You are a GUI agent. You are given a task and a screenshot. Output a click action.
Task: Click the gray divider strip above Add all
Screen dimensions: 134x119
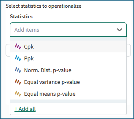pyautogui.click(x=68, y=101)
